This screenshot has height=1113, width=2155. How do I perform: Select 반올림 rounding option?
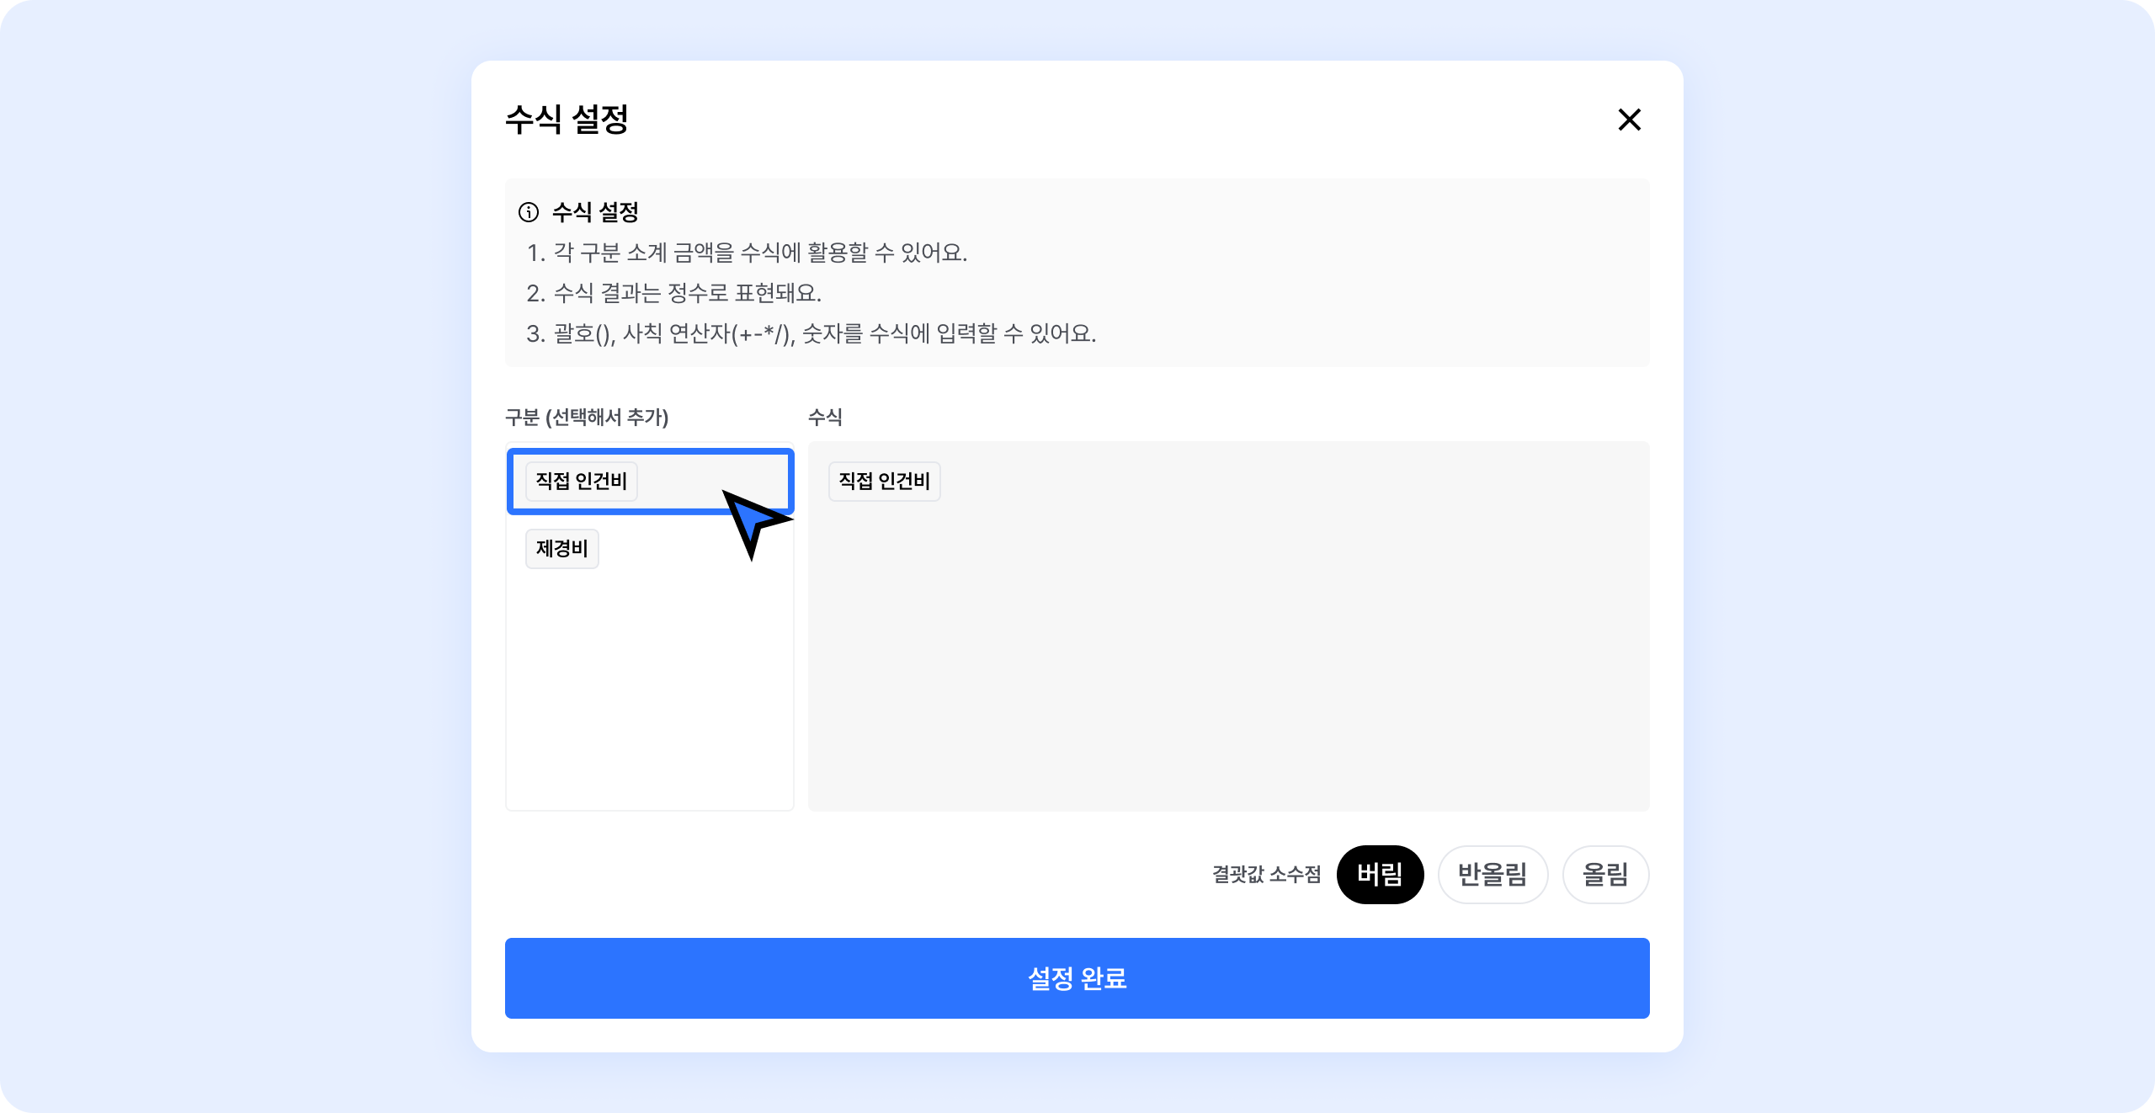tap(1492, 875)
